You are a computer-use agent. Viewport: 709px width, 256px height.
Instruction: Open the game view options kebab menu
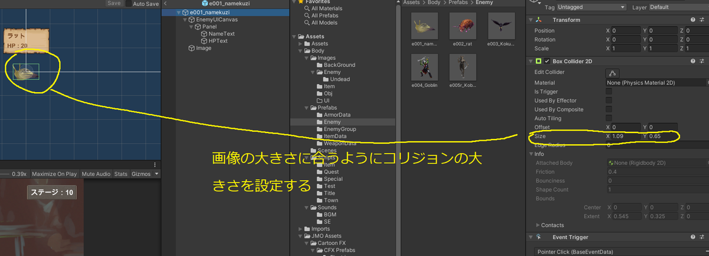pyautogui.click(x=155, y=165)
